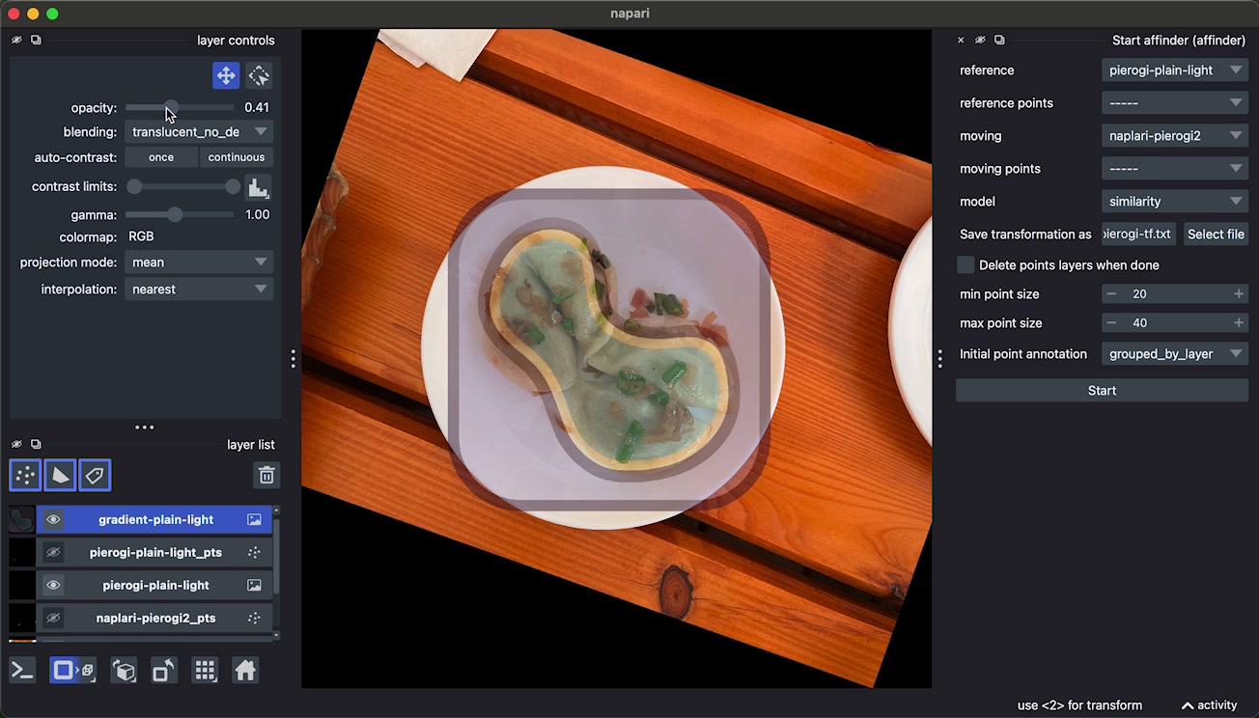The height and width of the screenshot is (718, 1259).
Task: Select the naplari-pierogi2_pts layer row
Action: pyautogui.click(x=154, y=618)
